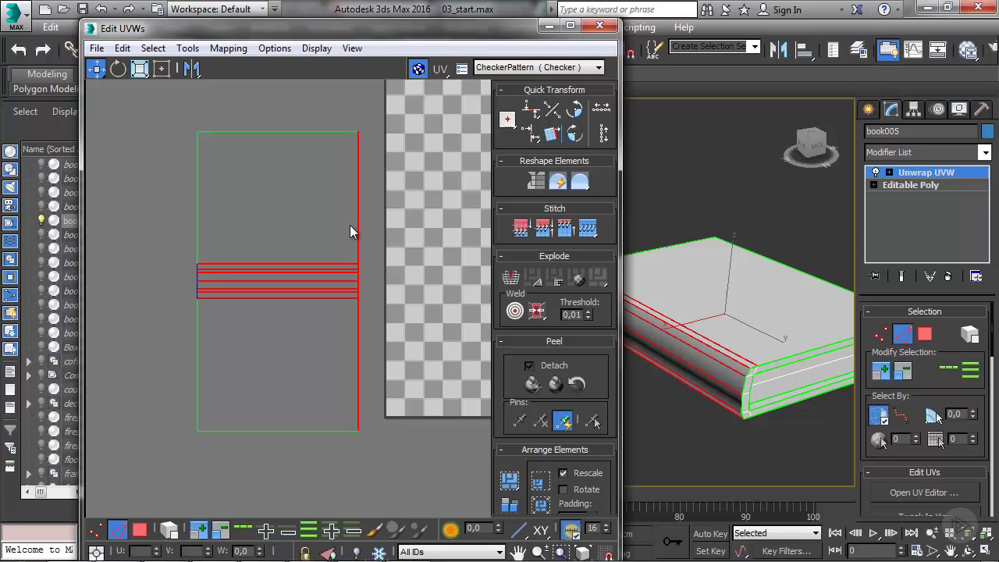Viewport: 999px width, 562px height.
Task: Open the Options menu in Edit UVWs
Action: 275,48
